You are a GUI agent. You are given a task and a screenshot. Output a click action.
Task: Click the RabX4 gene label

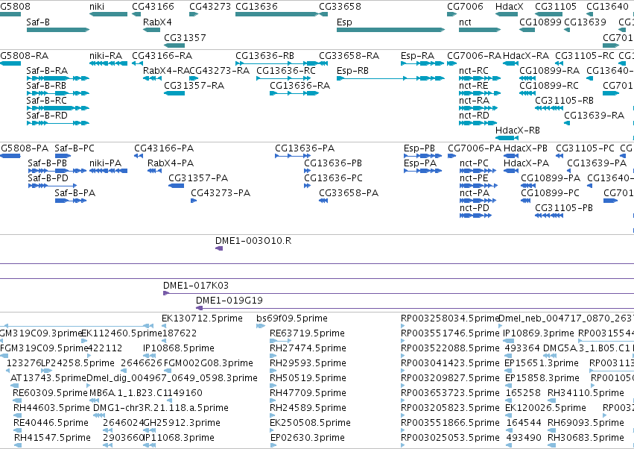click(x=157, y=22)
